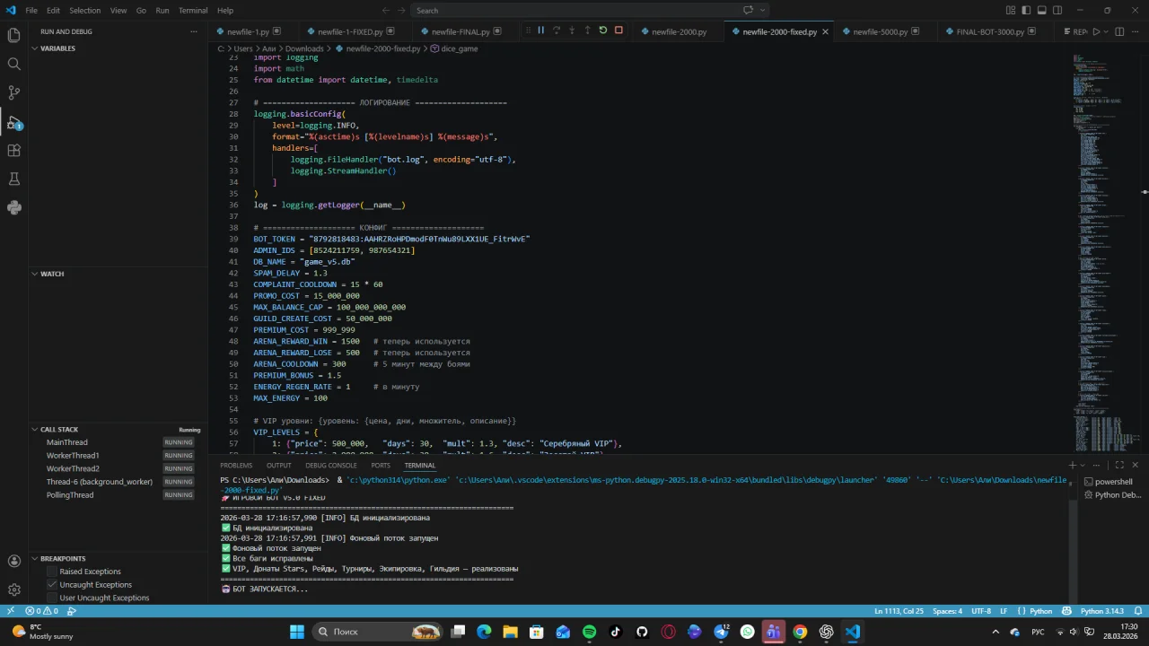Toggle the bottom Panel visibility

point(1041,10)
